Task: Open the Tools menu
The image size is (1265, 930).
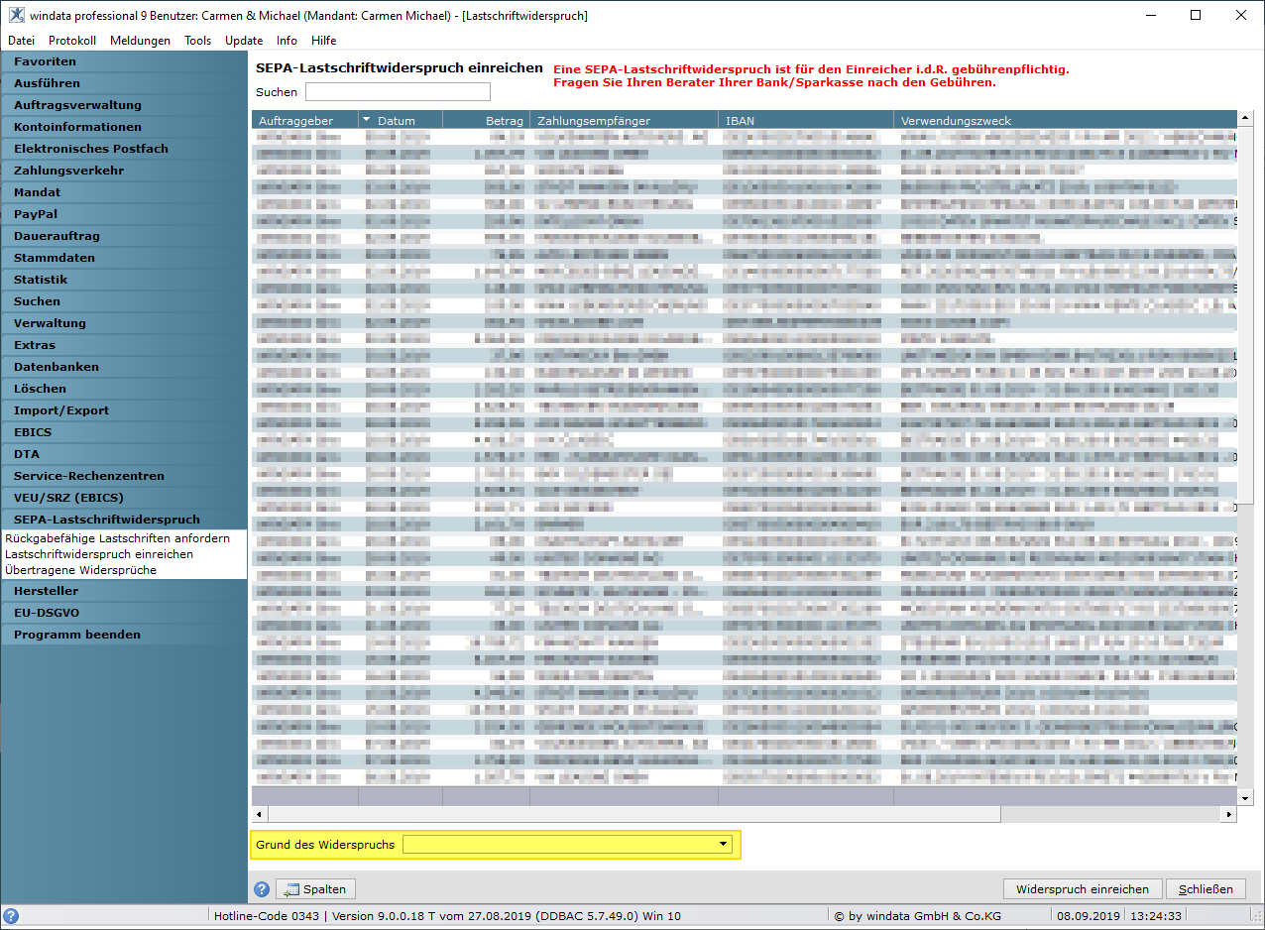Action: (x=197, y=41)
